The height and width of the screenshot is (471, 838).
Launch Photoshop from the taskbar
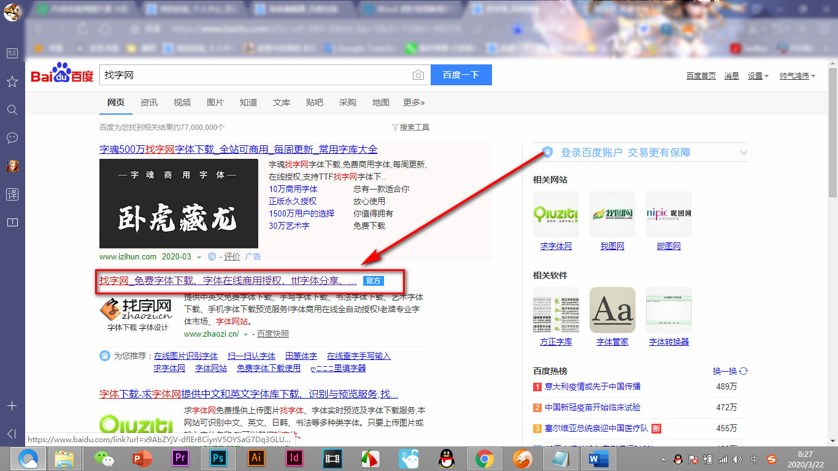tap(218, 458)
